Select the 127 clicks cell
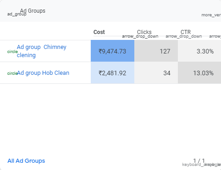The width and height of the screenshot is (221, 170). [x=156, y=51]
